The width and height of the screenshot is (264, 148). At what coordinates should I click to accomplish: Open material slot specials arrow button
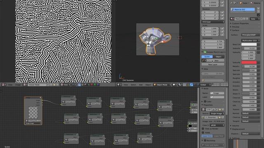[x=259, y=15]
